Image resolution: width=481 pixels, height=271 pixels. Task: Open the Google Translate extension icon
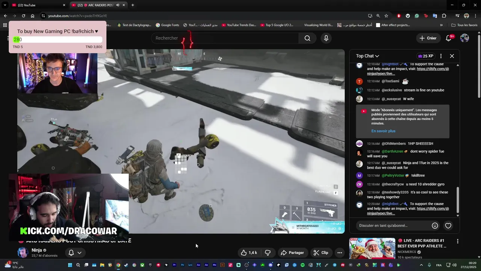pyautogui.click(x=435, y=16)
